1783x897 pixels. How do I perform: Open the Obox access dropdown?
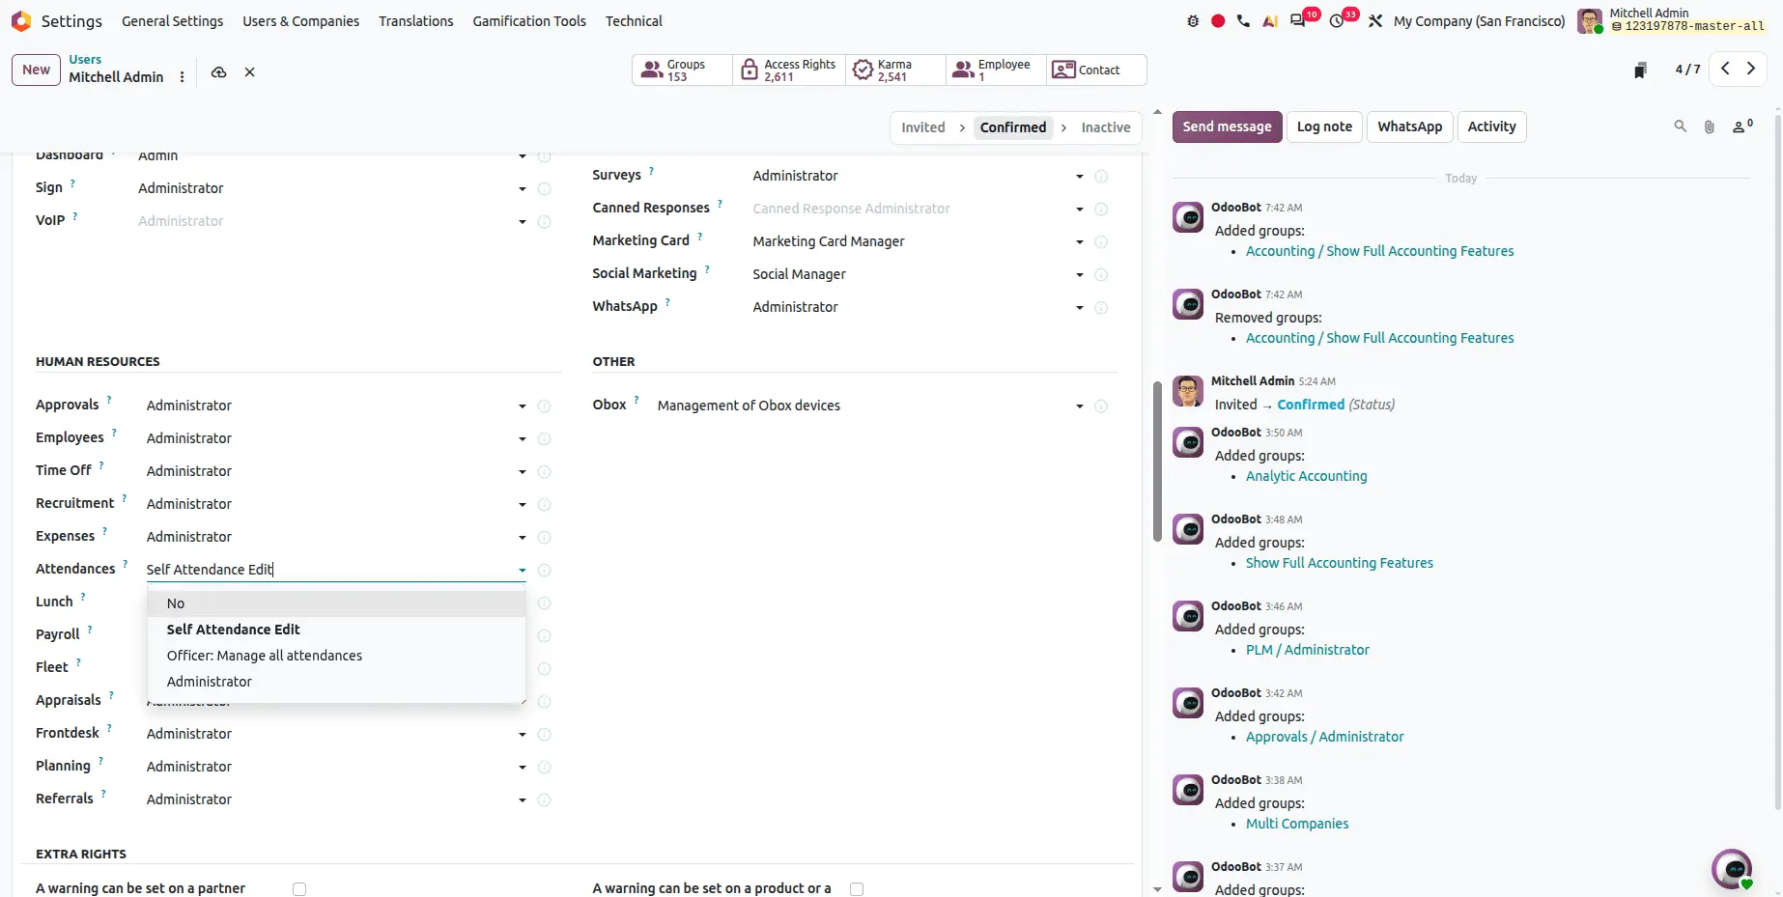pos(1080,406)
